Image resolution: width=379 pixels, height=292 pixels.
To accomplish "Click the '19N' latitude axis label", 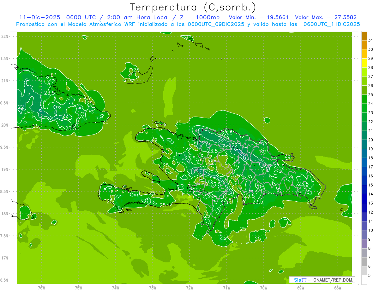I will click(x=5, y=169).
